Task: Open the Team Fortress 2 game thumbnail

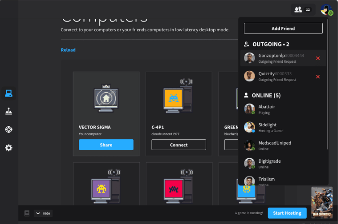Action: tap(322, 202)
